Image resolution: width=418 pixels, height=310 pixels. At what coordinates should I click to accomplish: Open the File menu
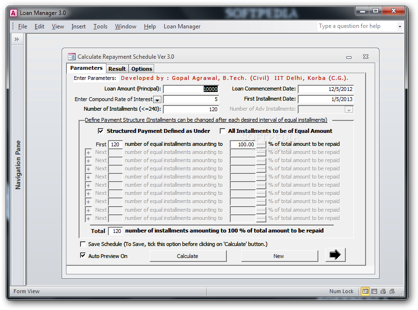pyautogui.click(x=22, y=26)
